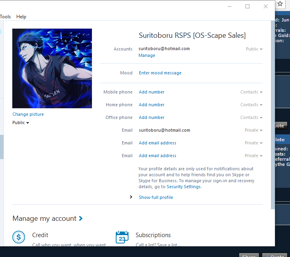290x257 pixels.
Task: Open the picture Public visibility dropdown
Action: pos(21,123)
